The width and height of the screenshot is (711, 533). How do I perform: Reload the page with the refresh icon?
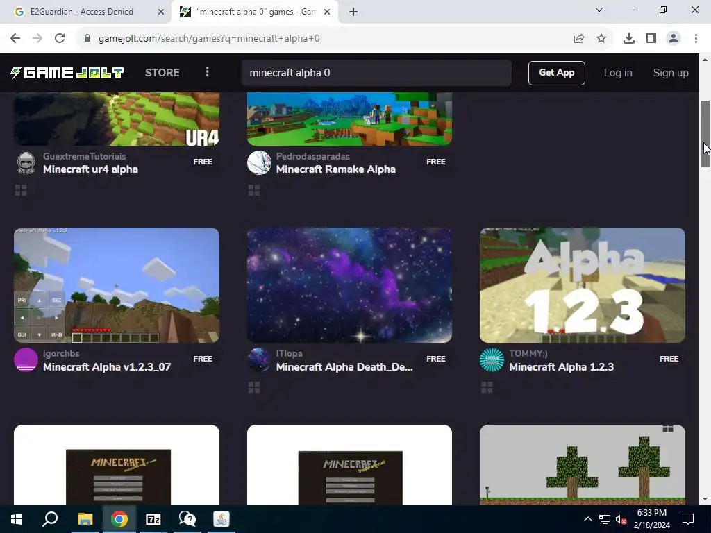pyautogui.click(x=60, y=39)
